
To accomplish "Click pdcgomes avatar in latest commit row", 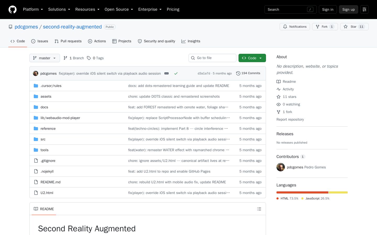I will pos(36,73).
